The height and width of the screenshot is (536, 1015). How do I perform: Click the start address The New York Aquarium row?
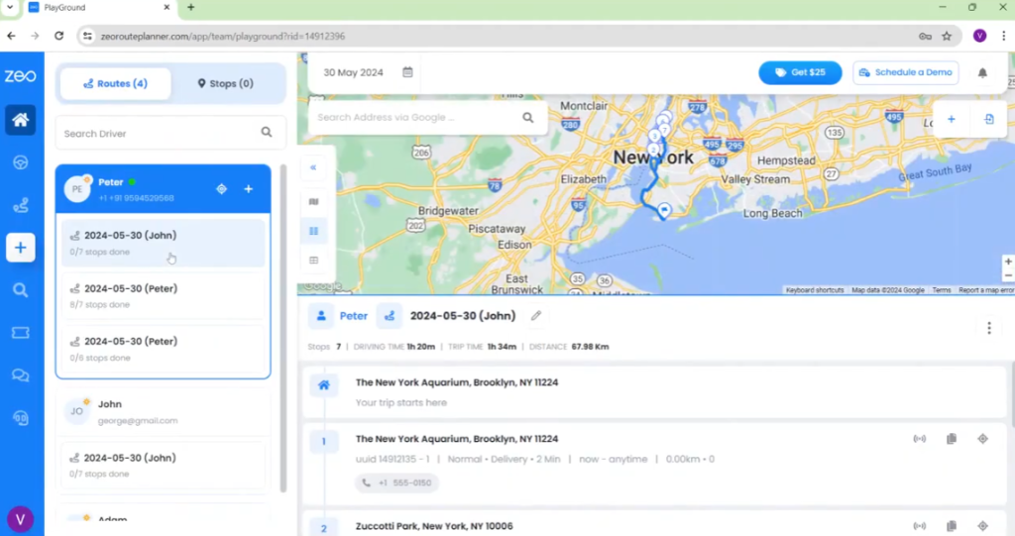[x=654, y=391]
